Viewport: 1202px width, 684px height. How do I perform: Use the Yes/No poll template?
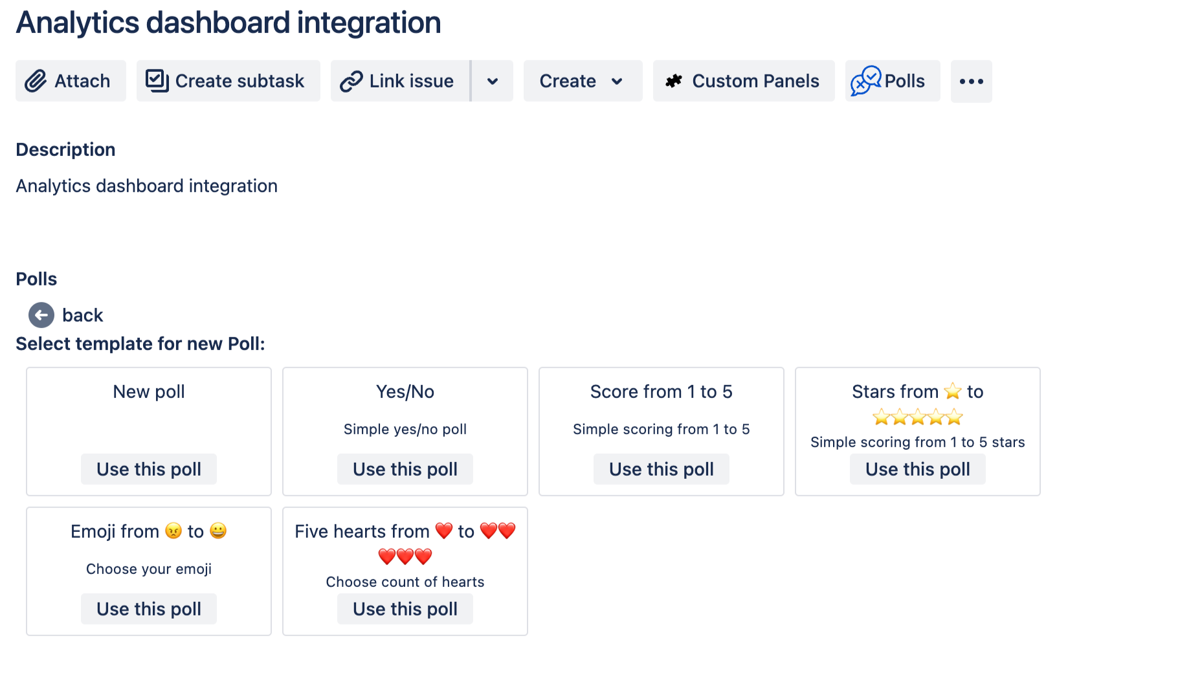pos(405,469)
